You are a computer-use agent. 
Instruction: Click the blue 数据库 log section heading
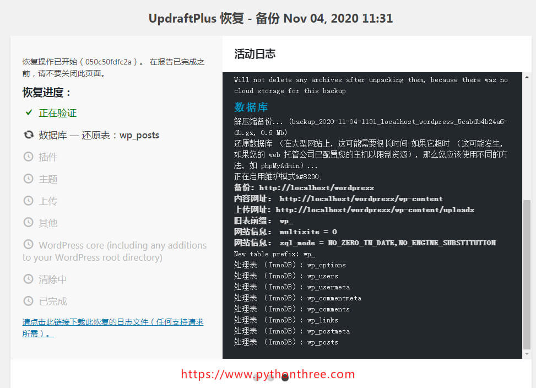point(251,107)
